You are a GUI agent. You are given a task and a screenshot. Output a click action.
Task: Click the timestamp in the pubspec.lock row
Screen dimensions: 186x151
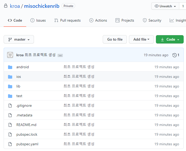[167, 135]
